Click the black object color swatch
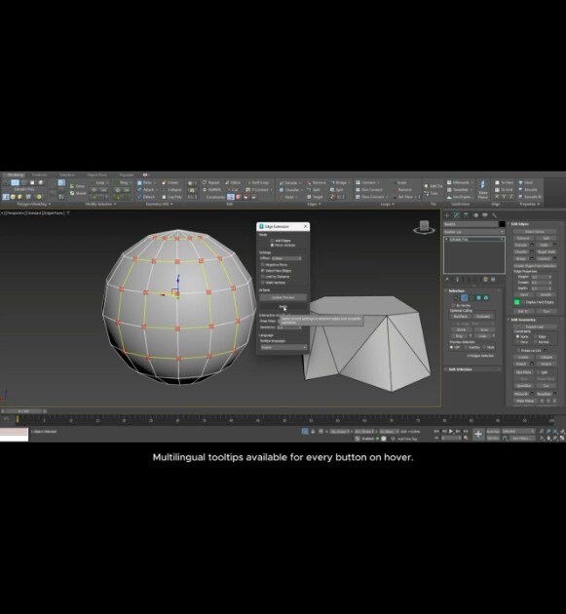The height and width of the screenshot is (614, 566). (x=502, y=224)
